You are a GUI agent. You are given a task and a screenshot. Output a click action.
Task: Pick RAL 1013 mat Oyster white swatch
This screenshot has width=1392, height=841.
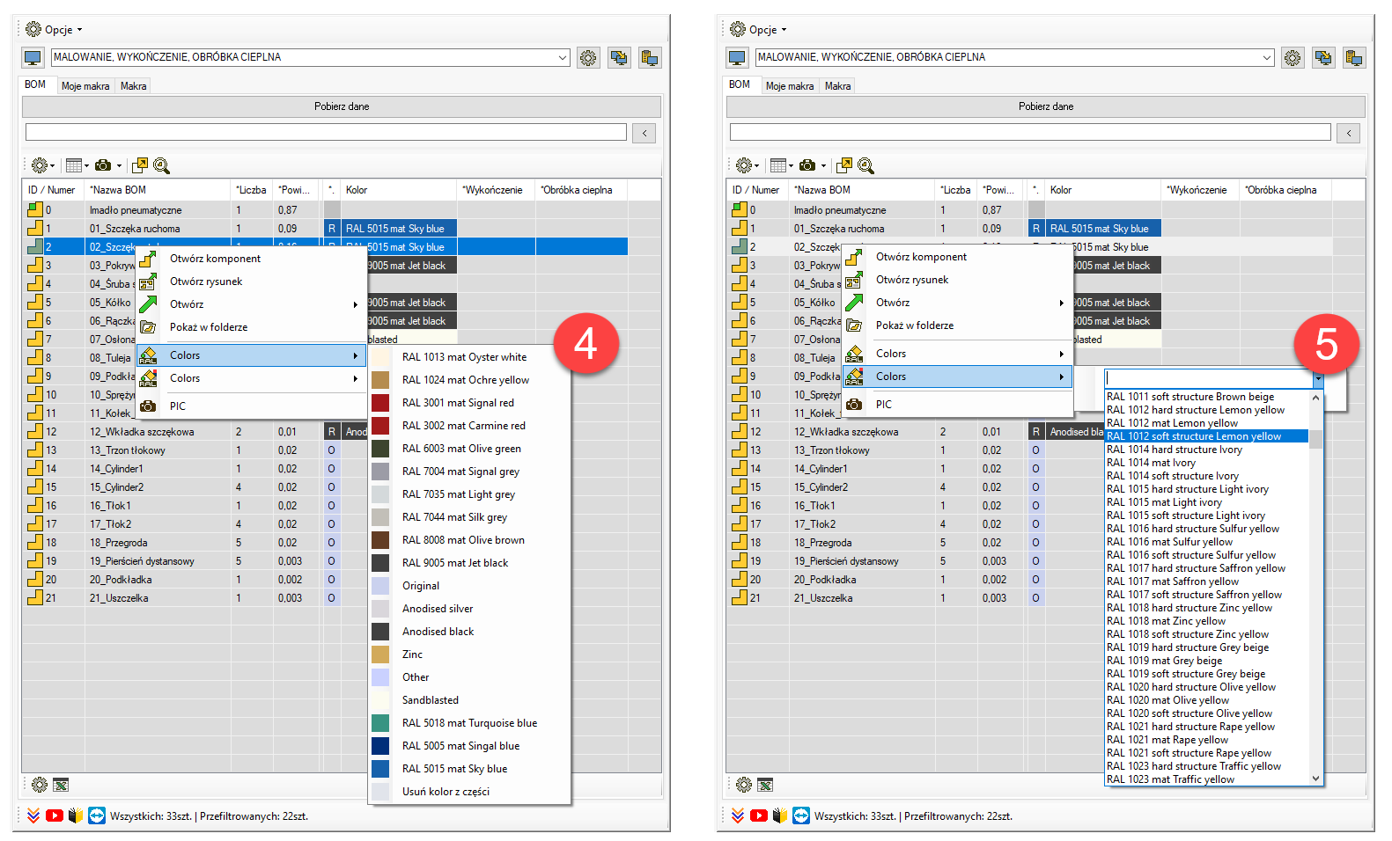click(x=380, y=357)
